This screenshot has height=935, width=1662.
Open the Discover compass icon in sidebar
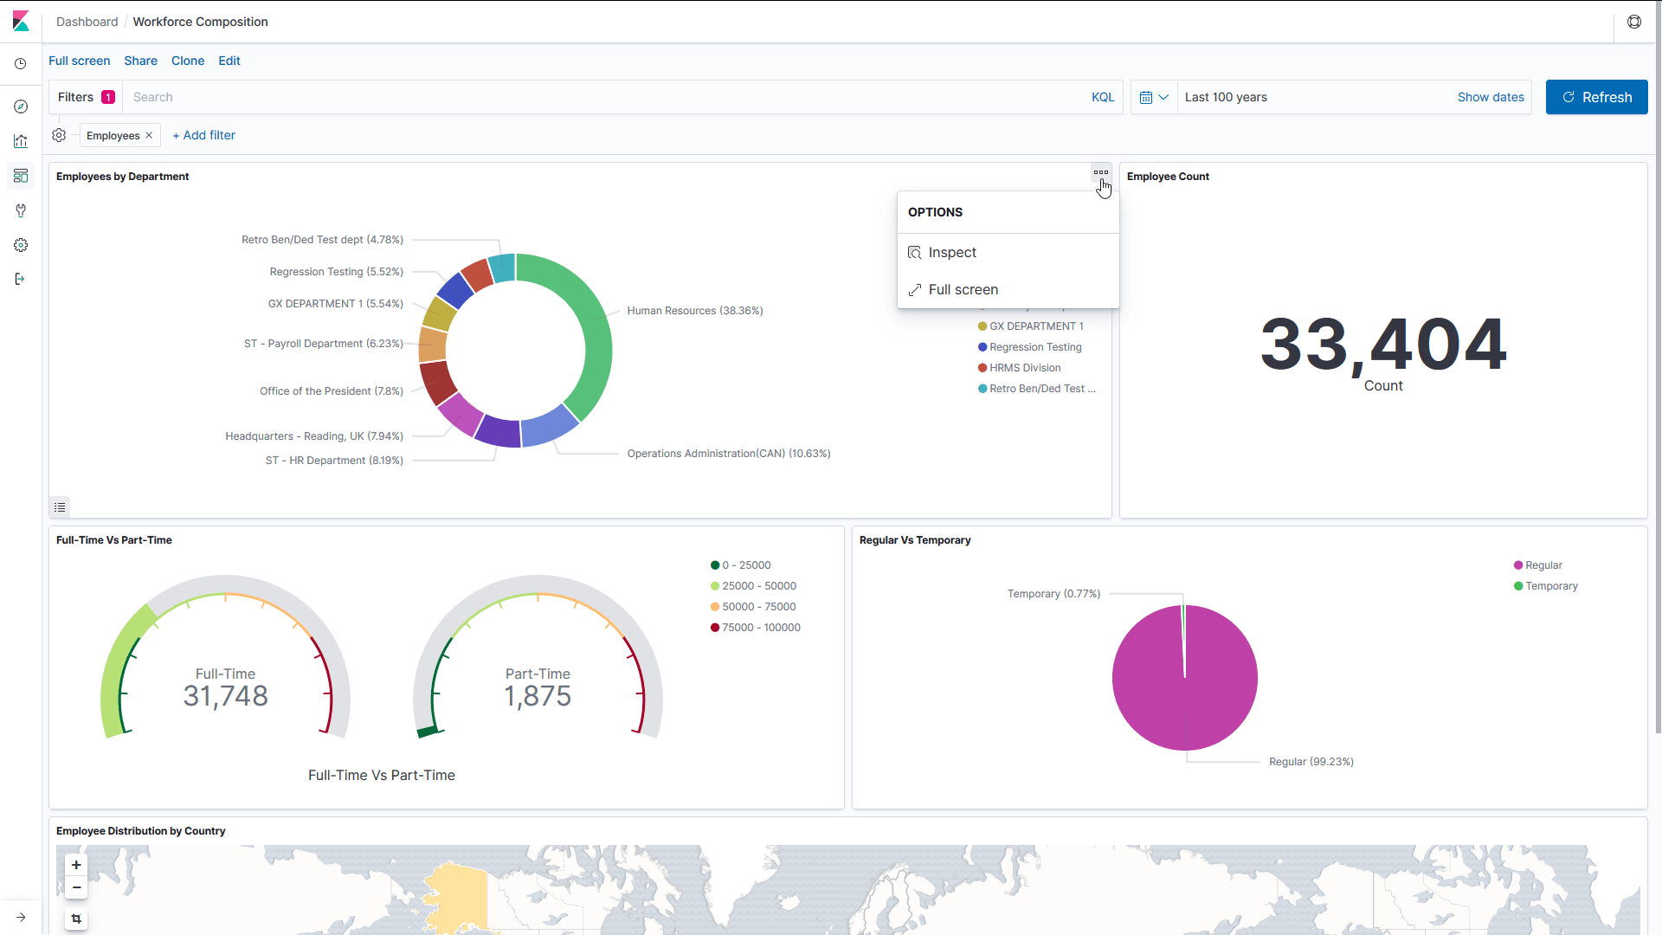pos(20,106)
